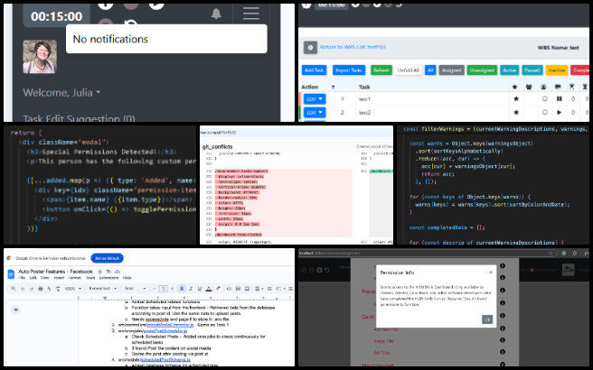Click Julia's profile photo thumbnail

(x=40, y=57)
